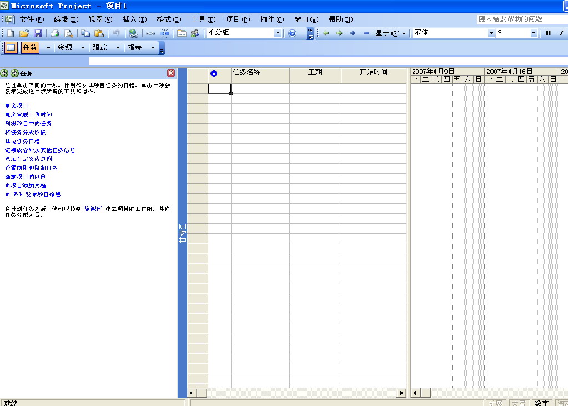Open the 格式(O) menu
The height and width of the screenshot is (406, 568).
tap(169, 19)
